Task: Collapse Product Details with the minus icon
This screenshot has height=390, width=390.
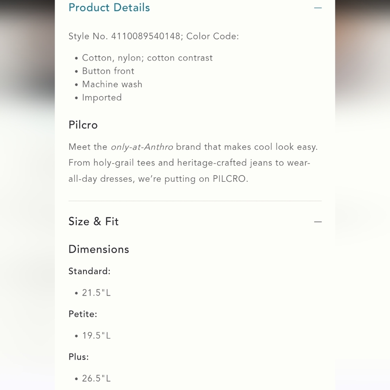Action: pyautogui.click(x=317, y=8)
